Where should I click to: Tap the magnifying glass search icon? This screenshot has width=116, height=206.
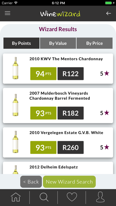click(44, 197)
